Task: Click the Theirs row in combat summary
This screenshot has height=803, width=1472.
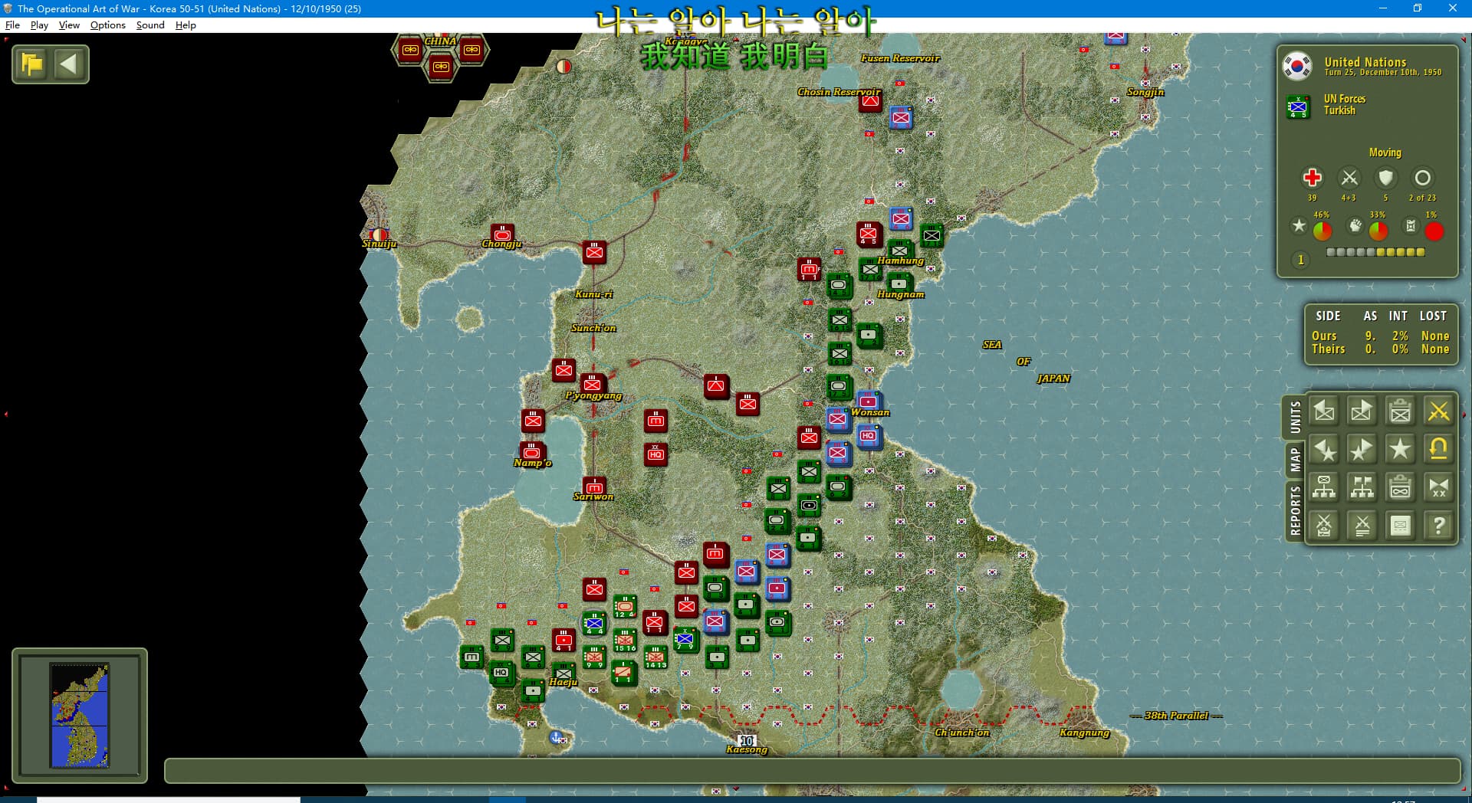Action: click(x=1381, y=349)
